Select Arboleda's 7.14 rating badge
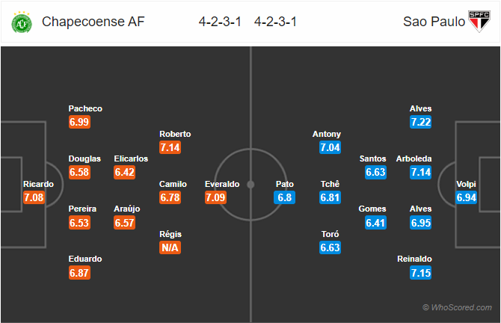 421,172
